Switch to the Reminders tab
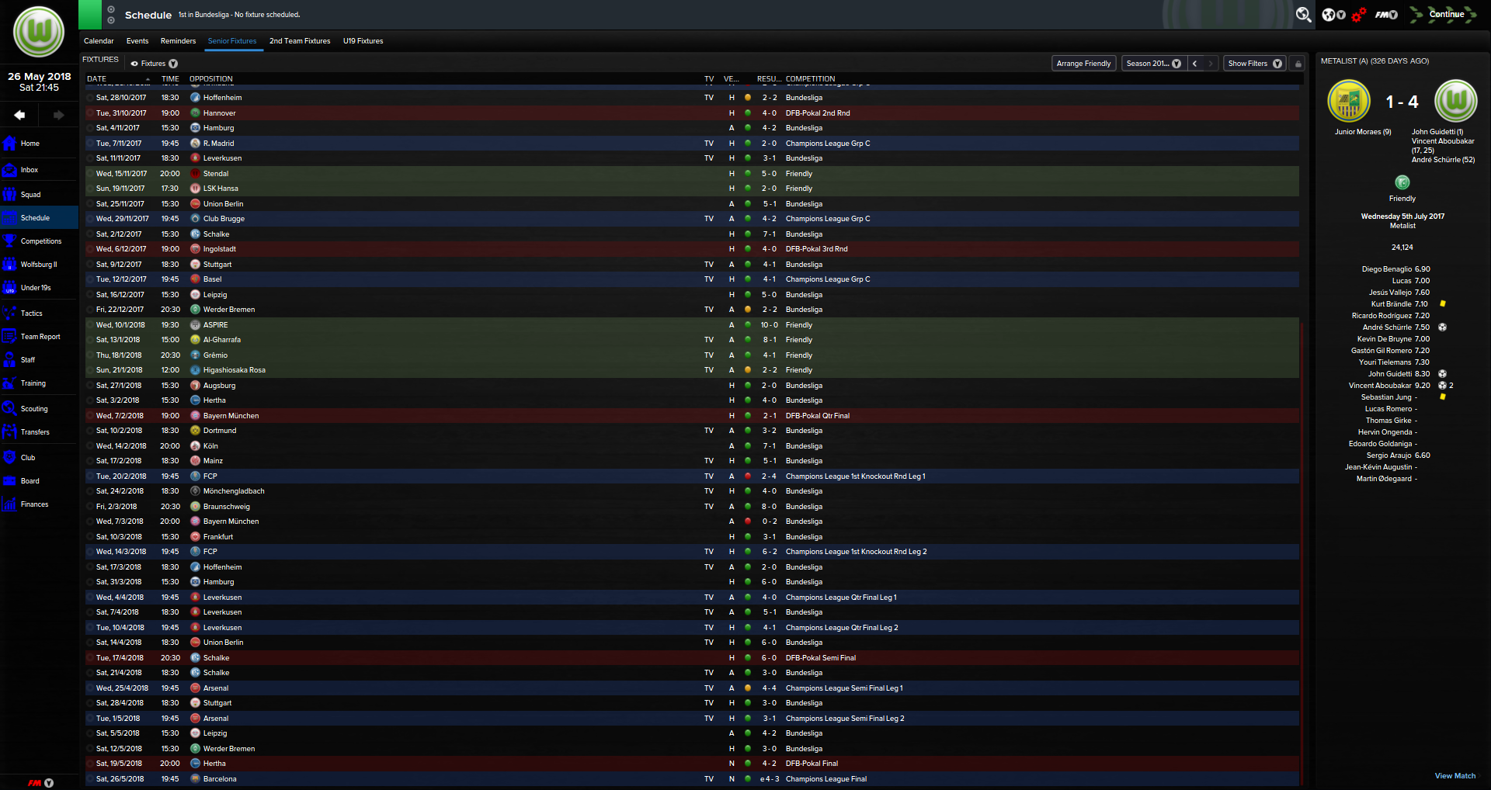Image resolution: width=1491 pixels, height=790 pixels. point(179,41)
